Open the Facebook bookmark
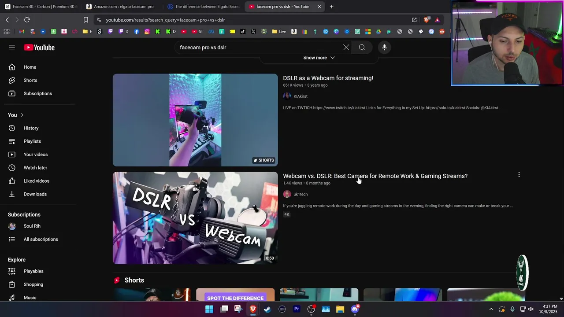The height and width of the screenshot is (317, 564). tap(137, 32)
